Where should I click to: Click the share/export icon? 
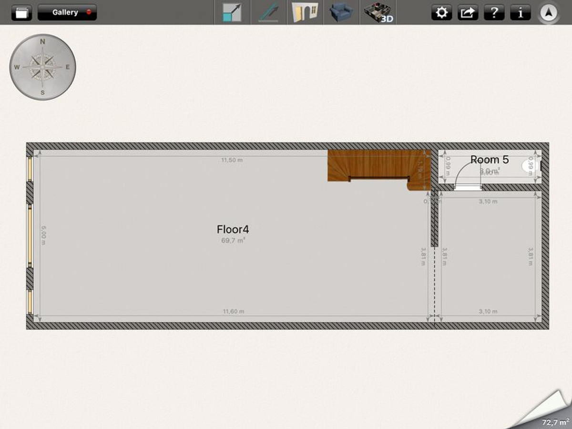(468, 13)
